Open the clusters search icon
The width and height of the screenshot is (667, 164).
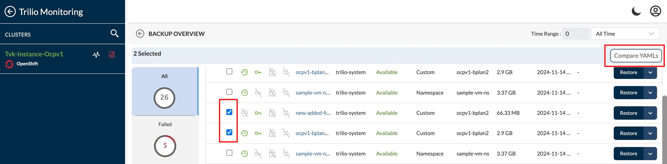pos(115,34)
